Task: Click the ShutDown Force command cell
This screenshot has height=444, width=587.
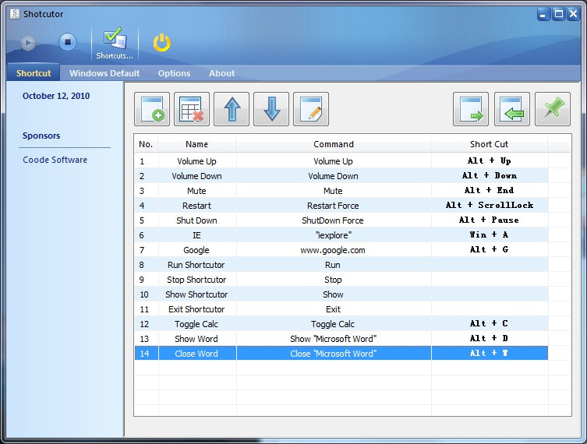Action: [x=334, y=220]
